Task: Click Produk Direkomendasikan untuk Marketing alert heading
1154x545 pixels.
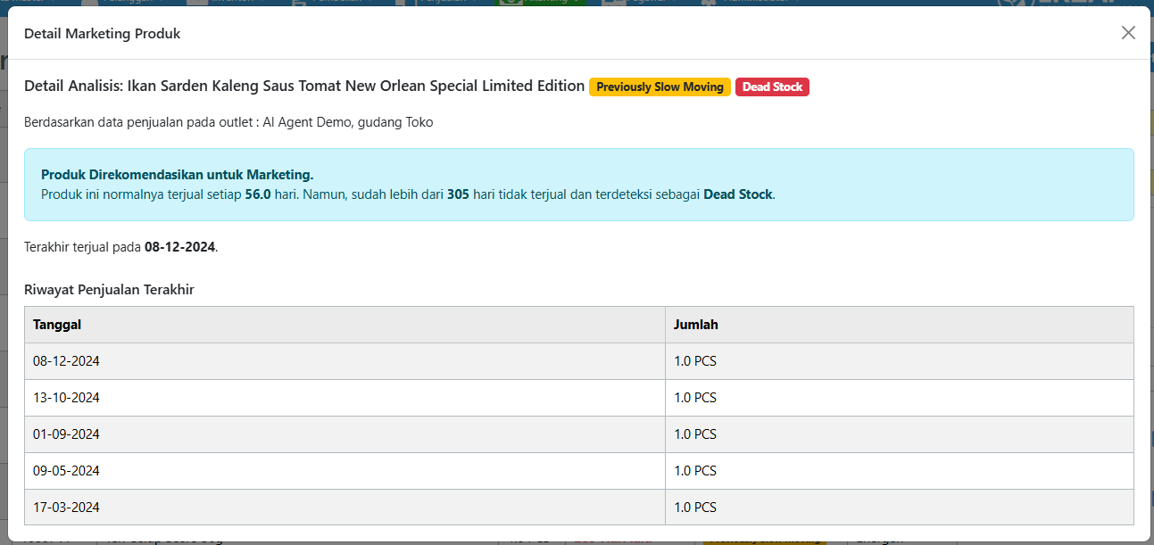Action: point(177,175)
